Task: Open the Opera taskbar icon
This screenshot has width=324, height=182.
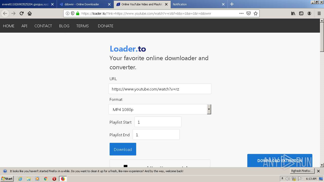Action: [x=54, y=179]
